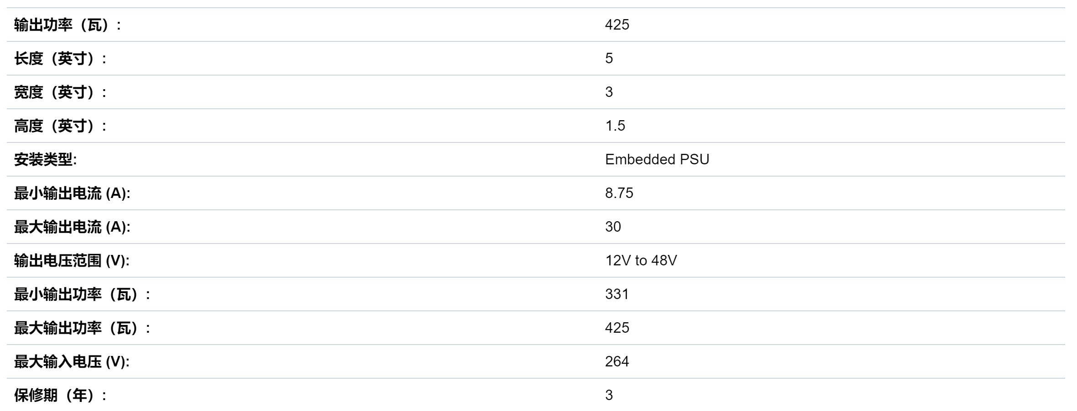
Task: Select the 最小输出功率（瓦） label
Action: [82, 294]
